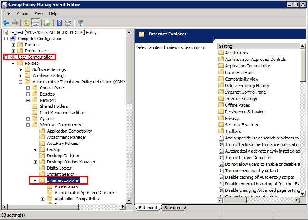Click the ie_test policy scroll icon

click(x=6, y=32)
